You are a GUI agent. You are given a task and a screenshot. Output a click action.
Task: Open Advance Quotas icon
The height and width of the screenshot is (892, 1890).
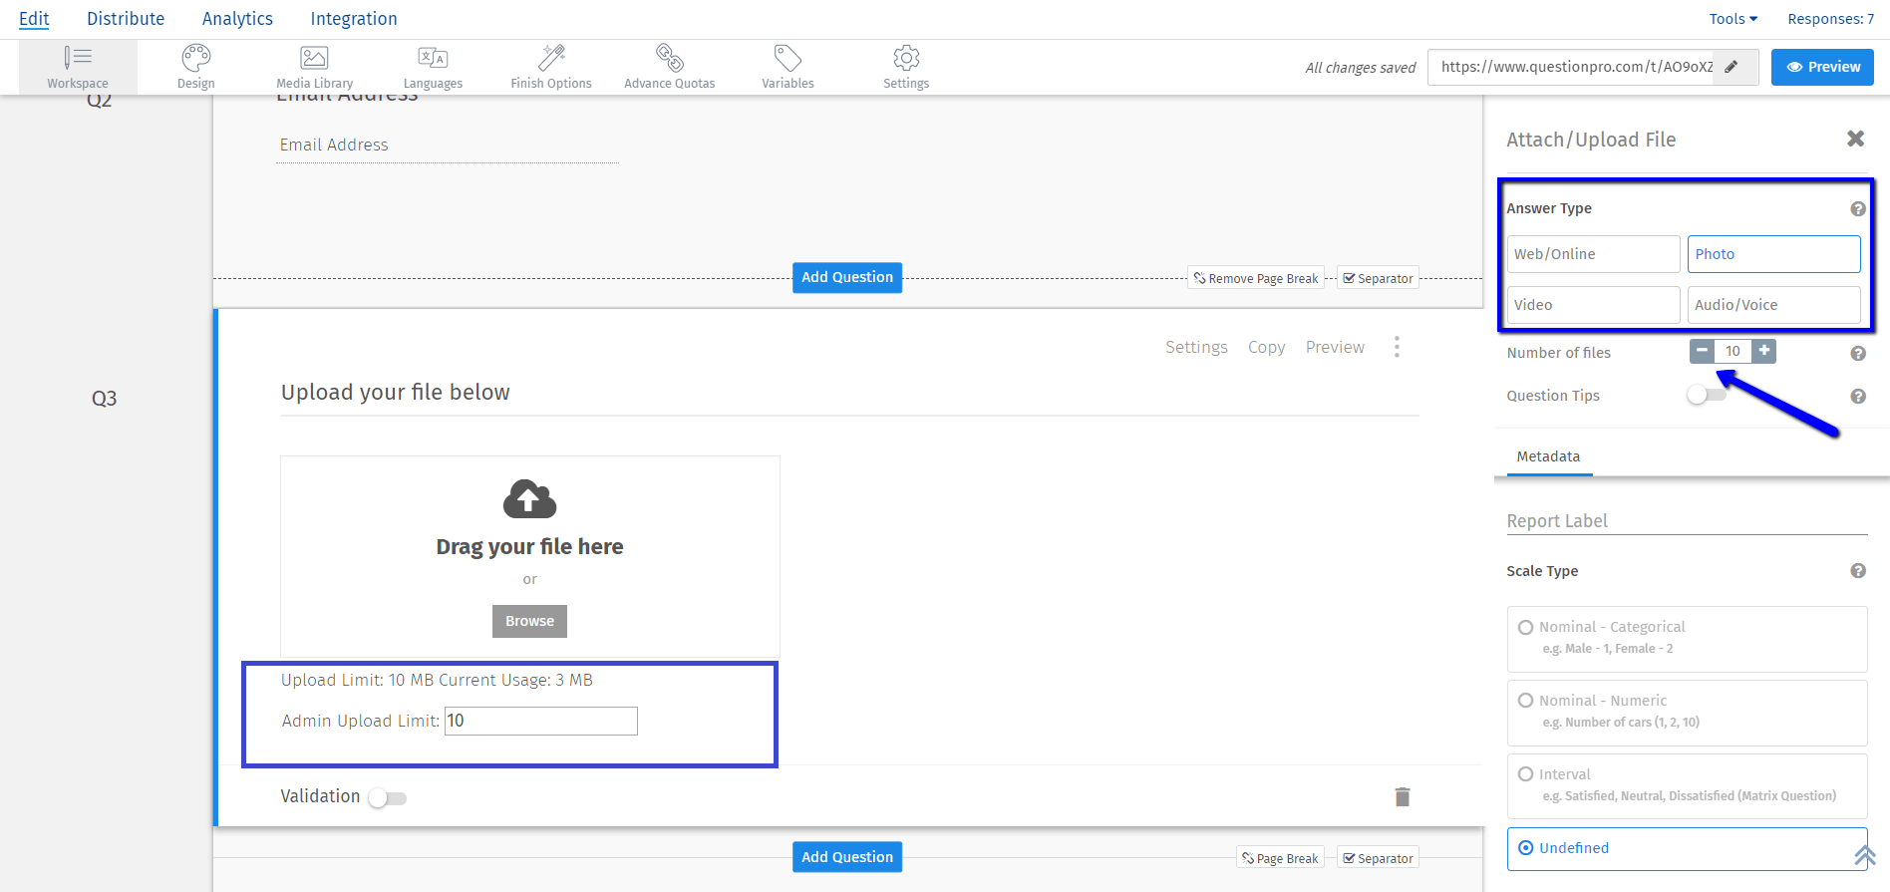pyautogui.click(x=670, y=58)
